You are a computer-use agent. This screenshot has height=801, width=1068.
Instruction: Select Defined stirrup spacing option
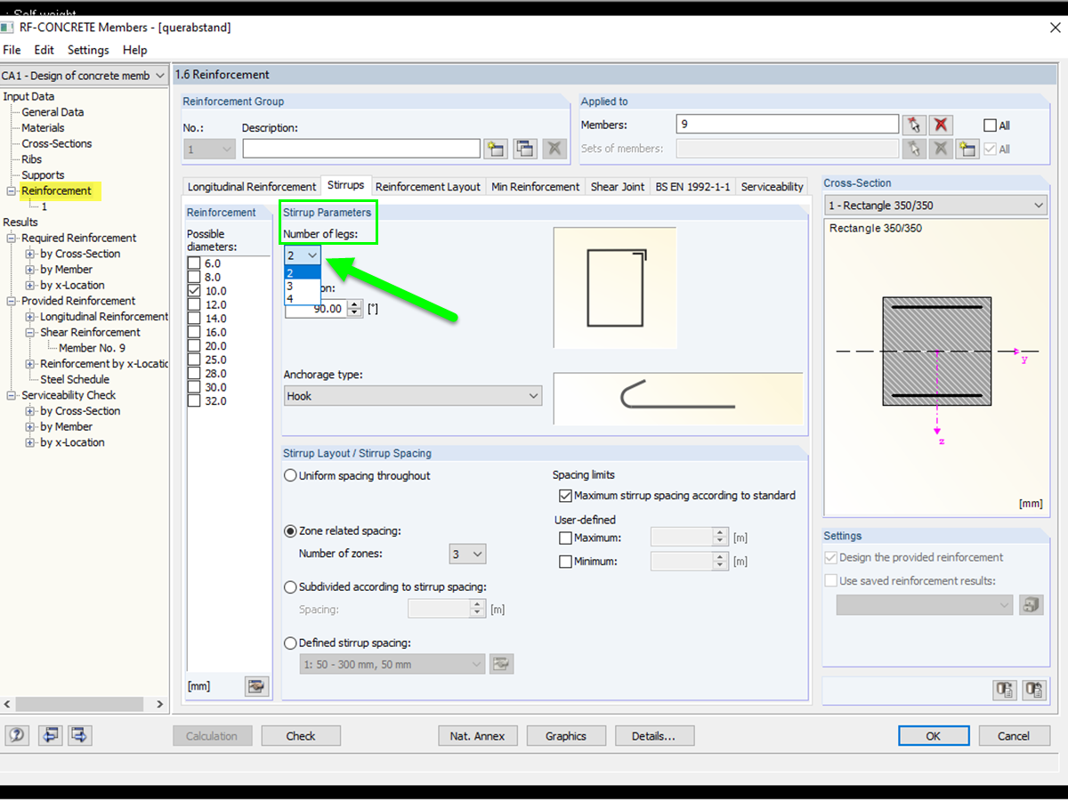click(x=290, y=643)
